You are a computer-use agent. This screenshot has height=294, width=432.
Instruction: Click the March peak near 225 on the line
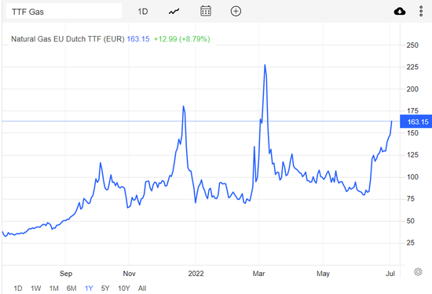(x=265, y=65)
